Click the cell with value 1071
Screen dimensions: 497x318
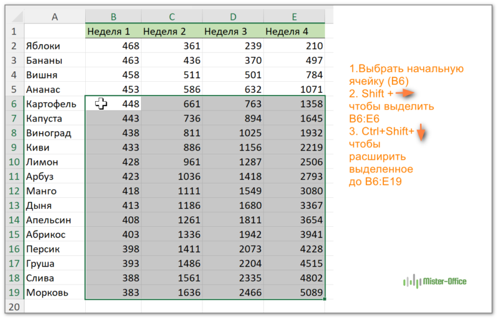294,89
